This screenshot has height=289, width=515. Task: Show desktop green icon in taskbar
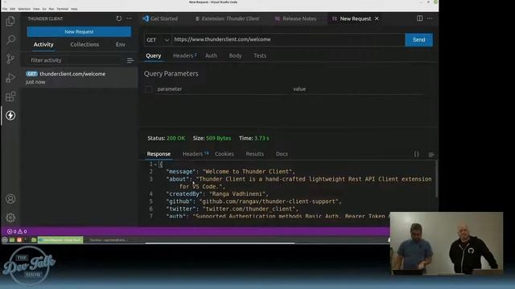pyautogui.click(x=12, y=240)
